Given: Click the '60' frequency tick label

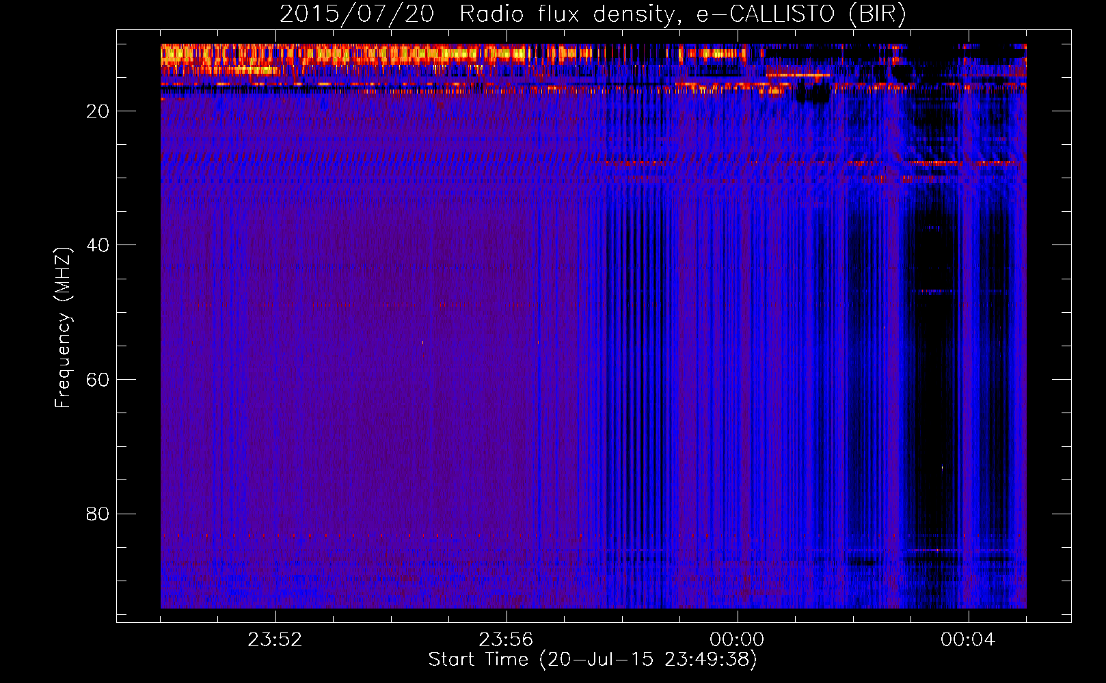Looking at the screenshot, I should pos(98,380).
